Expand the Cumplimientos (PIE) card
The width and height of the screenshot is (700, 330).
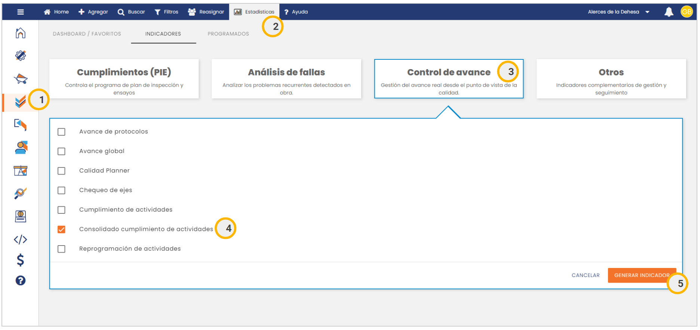click(124, 79)
